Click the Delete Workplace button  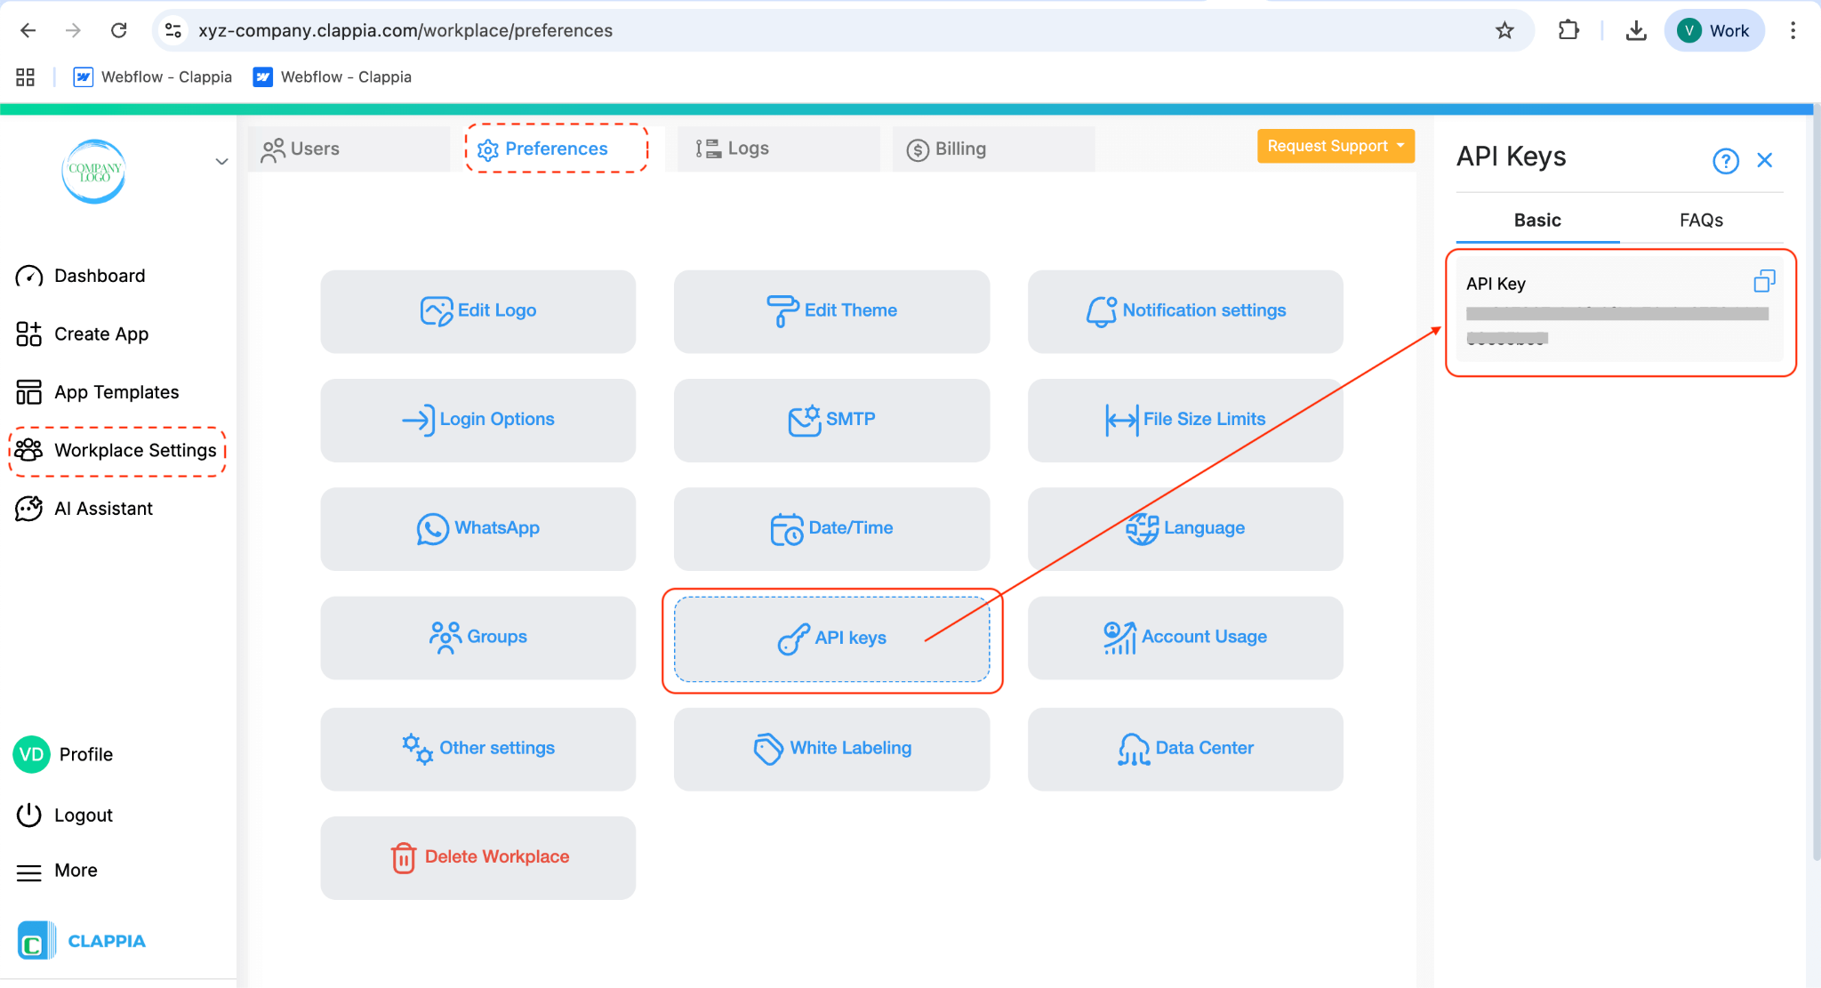tap(478, 856)
